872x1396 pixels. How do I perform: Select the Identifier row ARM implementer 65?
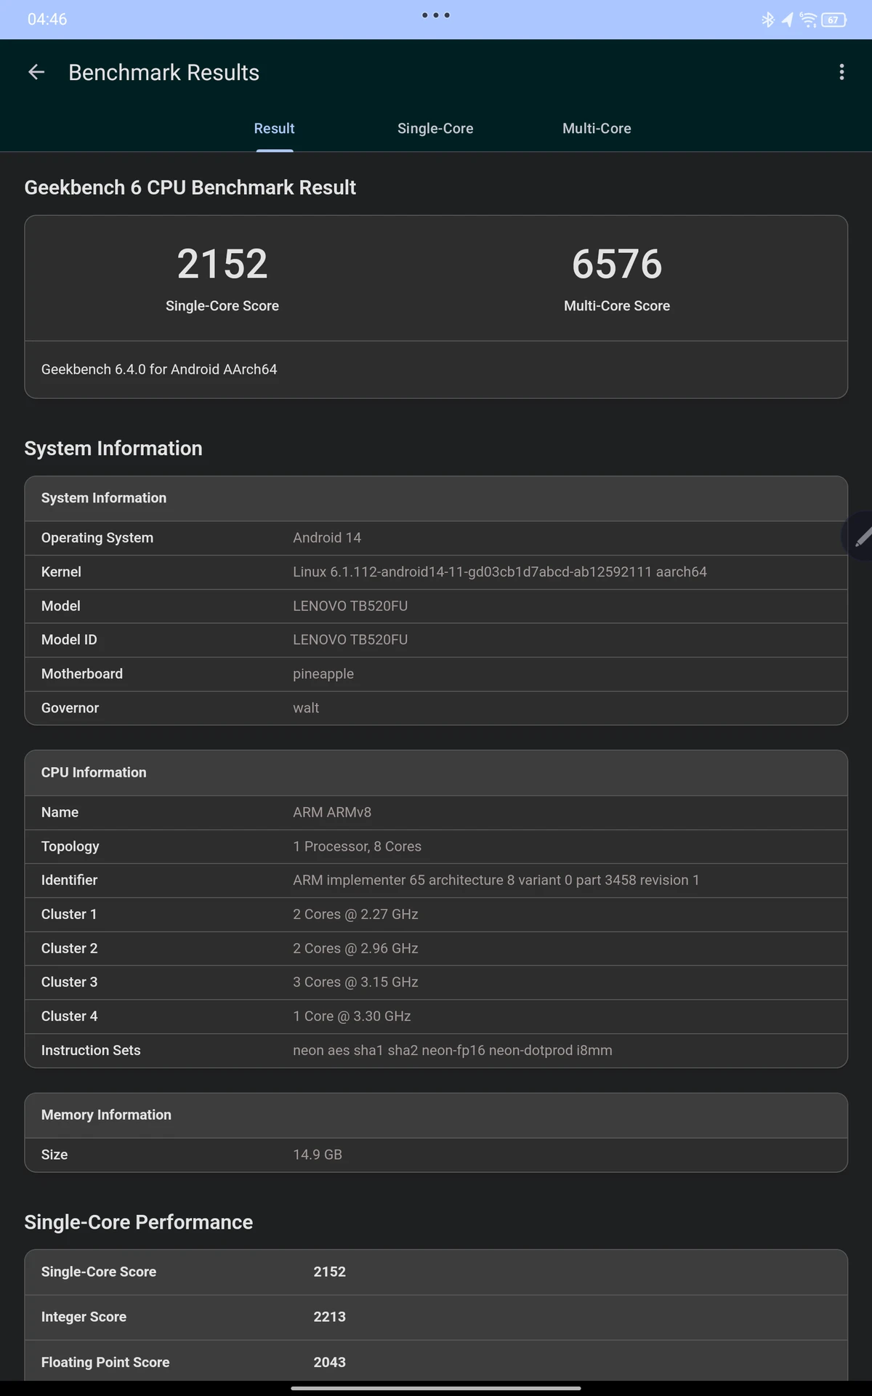[x=436, y=880]
